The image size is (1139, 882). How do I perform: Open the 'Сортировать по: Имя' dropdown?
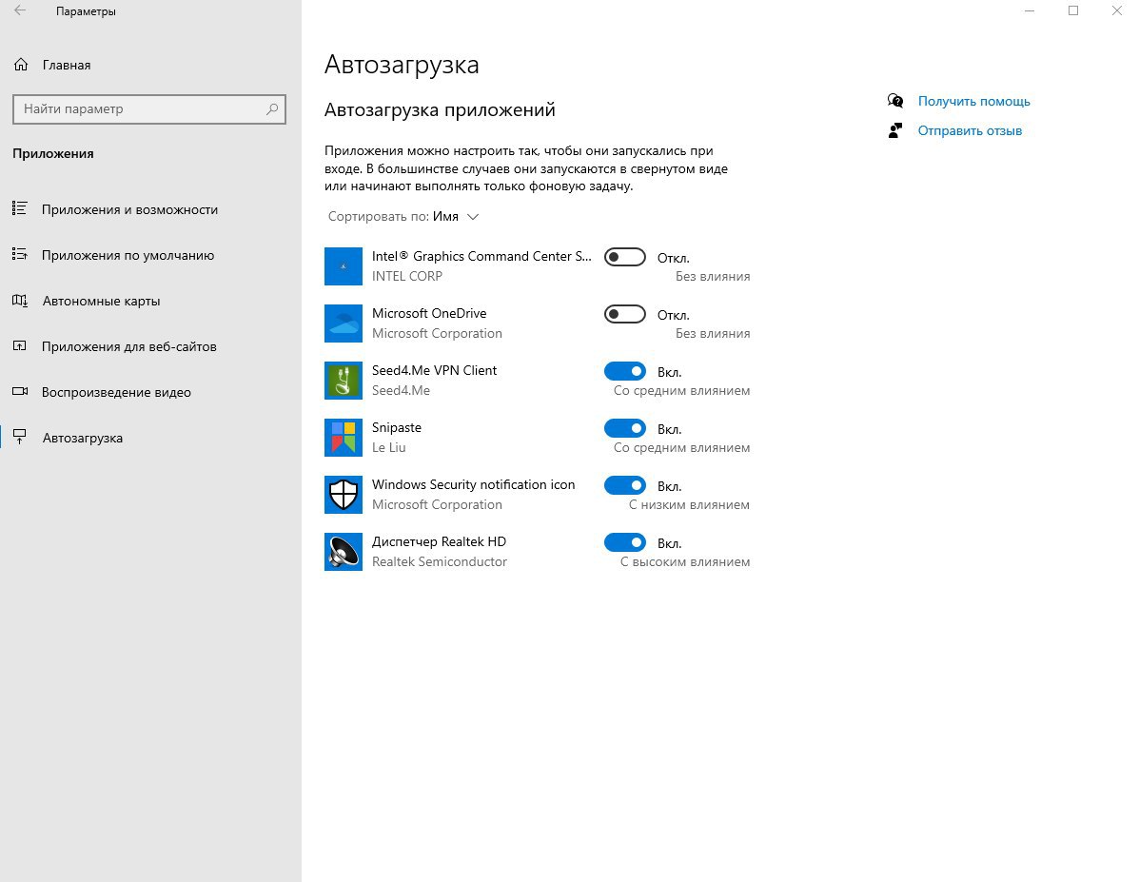click(x=403, y=217)
